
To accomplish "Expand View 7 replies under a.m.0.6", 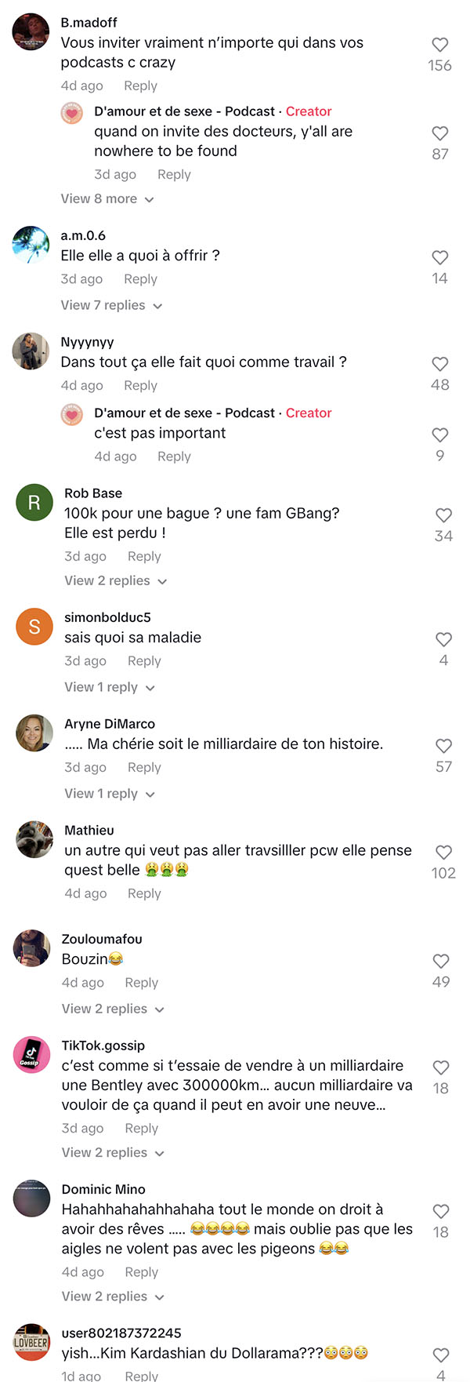I will (111, 305).
